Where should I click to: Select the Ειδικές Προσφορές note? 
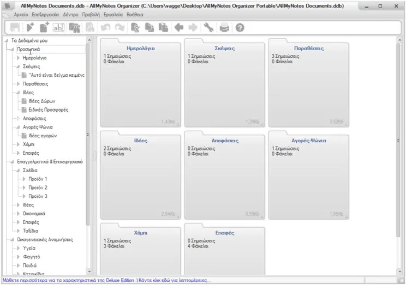click(x=49, y=110)
